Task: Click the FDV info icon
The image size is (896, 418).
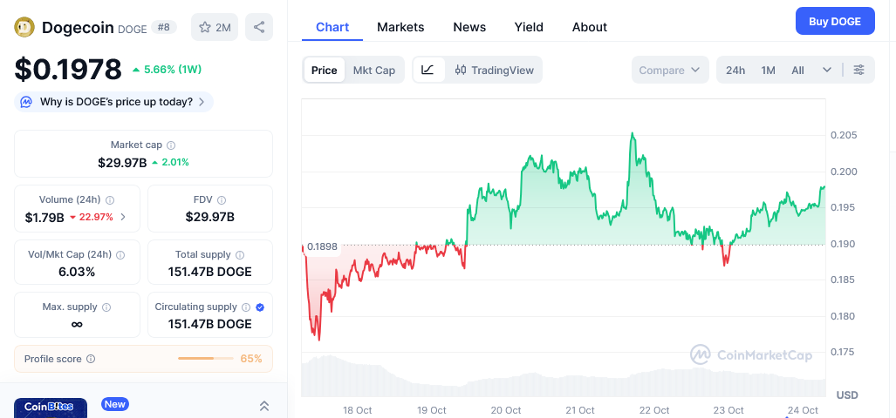Action: click(221, 200)
